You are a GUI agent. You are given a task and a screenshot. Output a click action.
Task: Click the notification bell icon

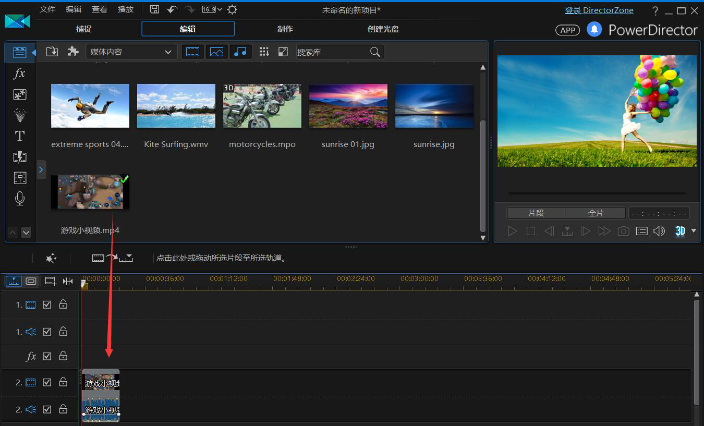click(x=594, y=29)
